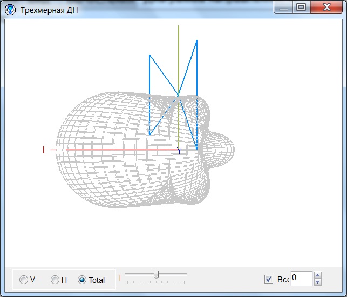
Task: Click the green vertical axis line
Action: (x=178, y=54)
